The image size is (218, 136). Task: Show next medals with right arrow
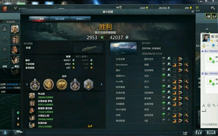point(101,84)
